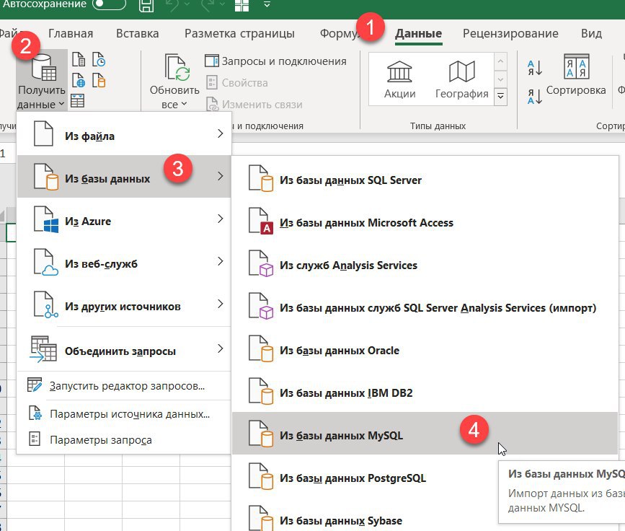Open Параметры запроса
Viewport: 625px width, 531px height.
pos(124,440)
